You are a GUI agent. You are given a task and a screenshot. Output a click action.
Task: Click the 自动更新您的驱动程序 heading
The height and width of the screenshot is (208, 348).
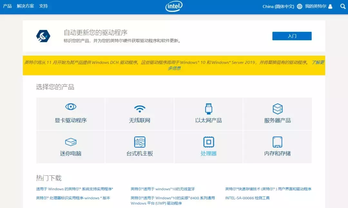click(x=96, y=33)
